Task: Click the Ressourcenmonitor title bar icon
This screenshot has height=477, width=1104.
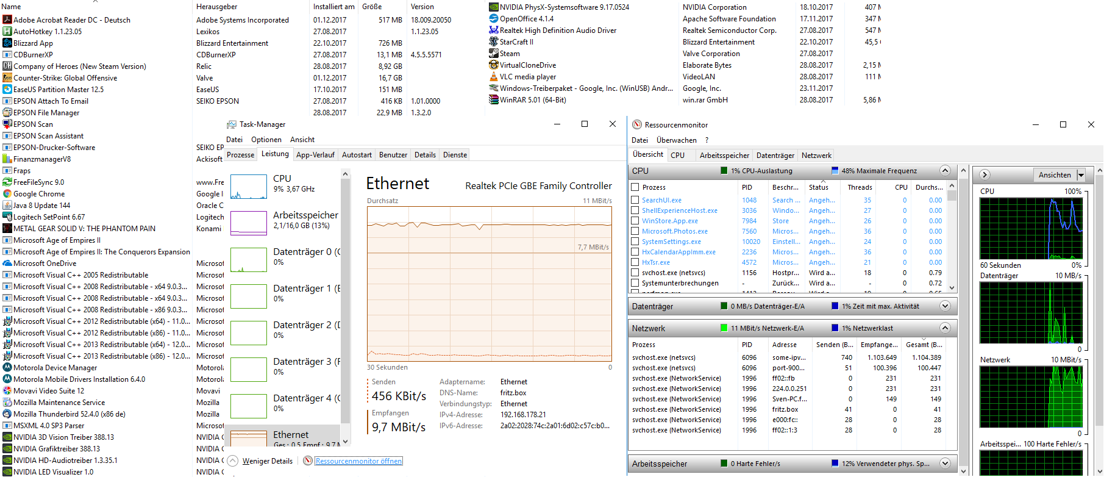Action: pyautogui.click(x=637, y=125)
